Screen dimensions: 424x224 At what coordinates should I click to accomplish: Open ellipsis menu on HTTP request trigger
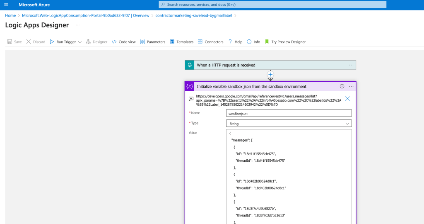coord(351,65)
